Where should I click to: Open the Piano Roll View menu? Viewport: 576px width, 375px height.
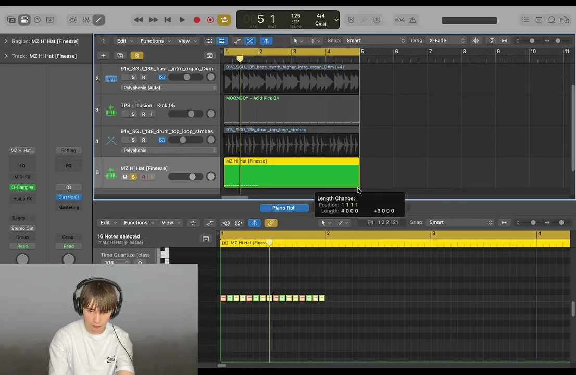[x=171, y=223]
